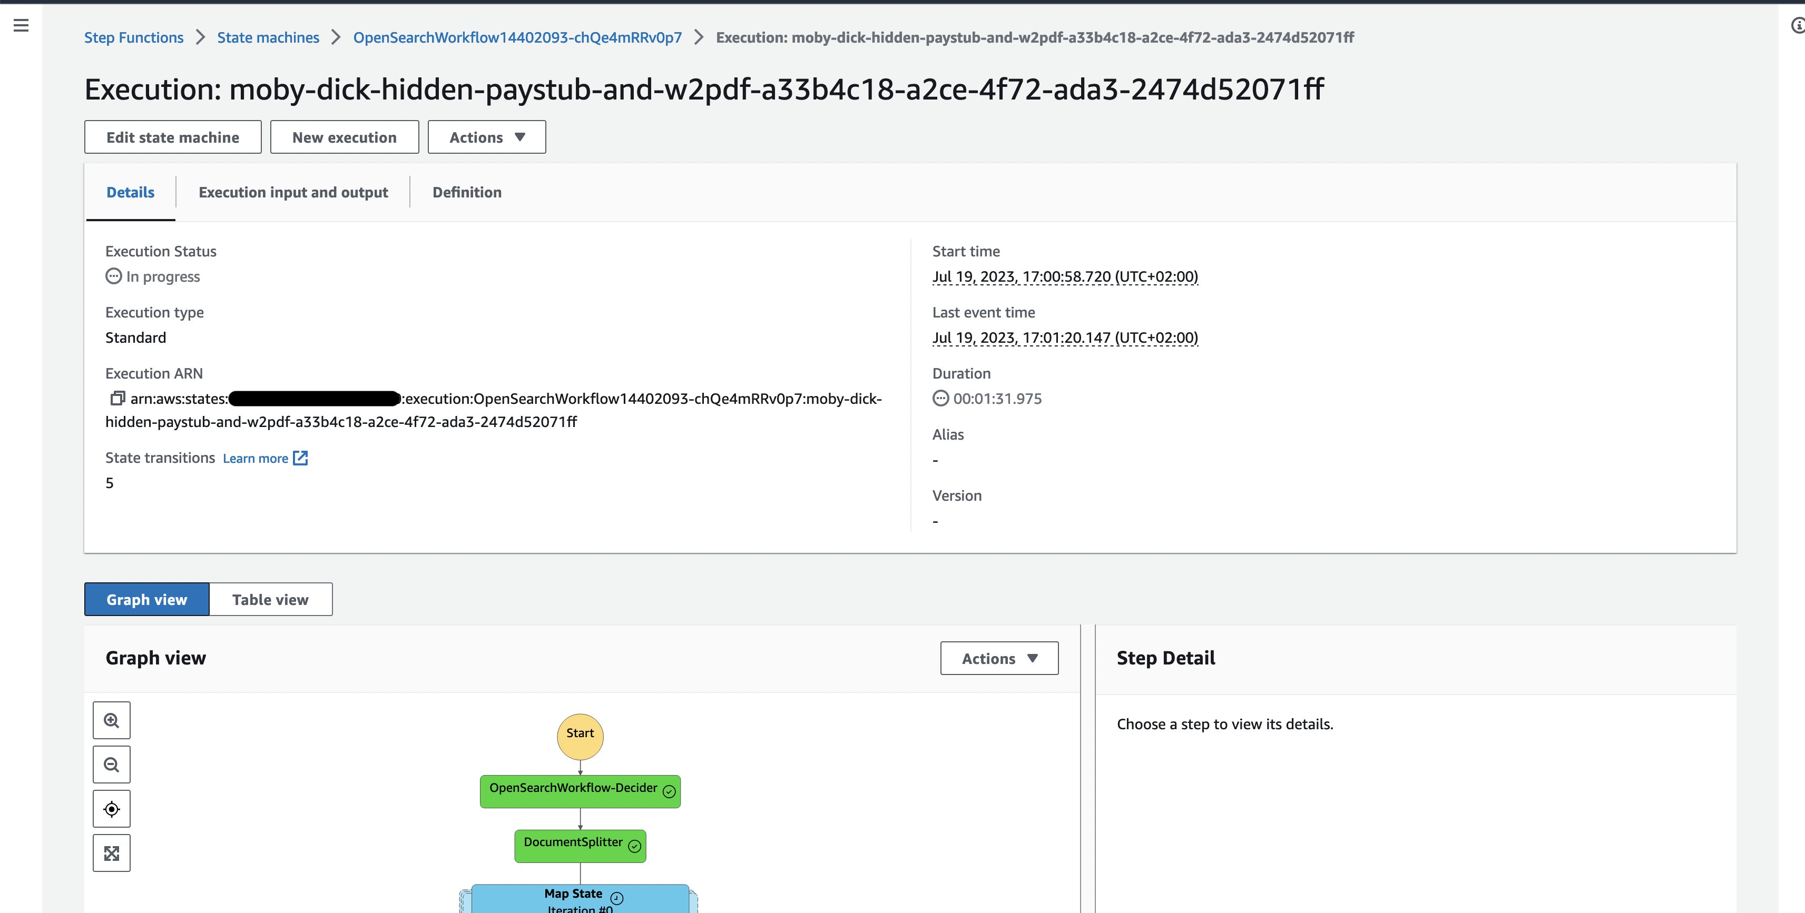Click Edit state machine button
The height and width of the screenshot is (913, 1805).
172,136
